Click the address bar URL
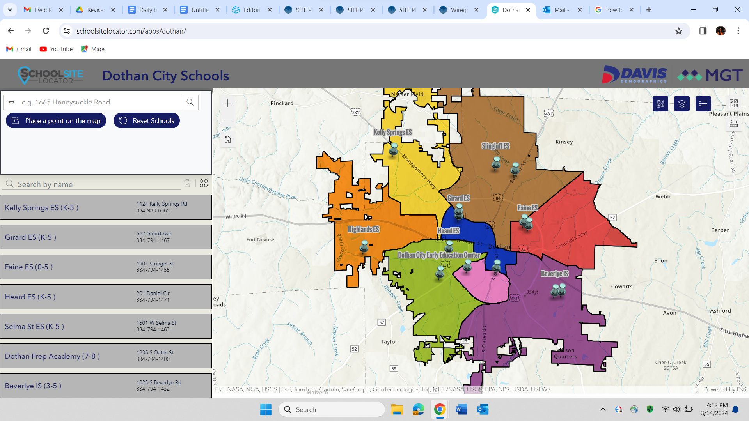749x421 pixels. click(x=131, y=31)
